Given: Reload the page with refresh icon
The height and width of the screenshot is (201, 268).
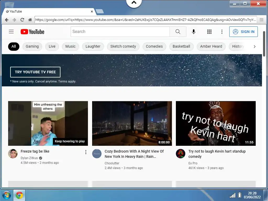Looking at the screenshot, I should tap(22, 20).
